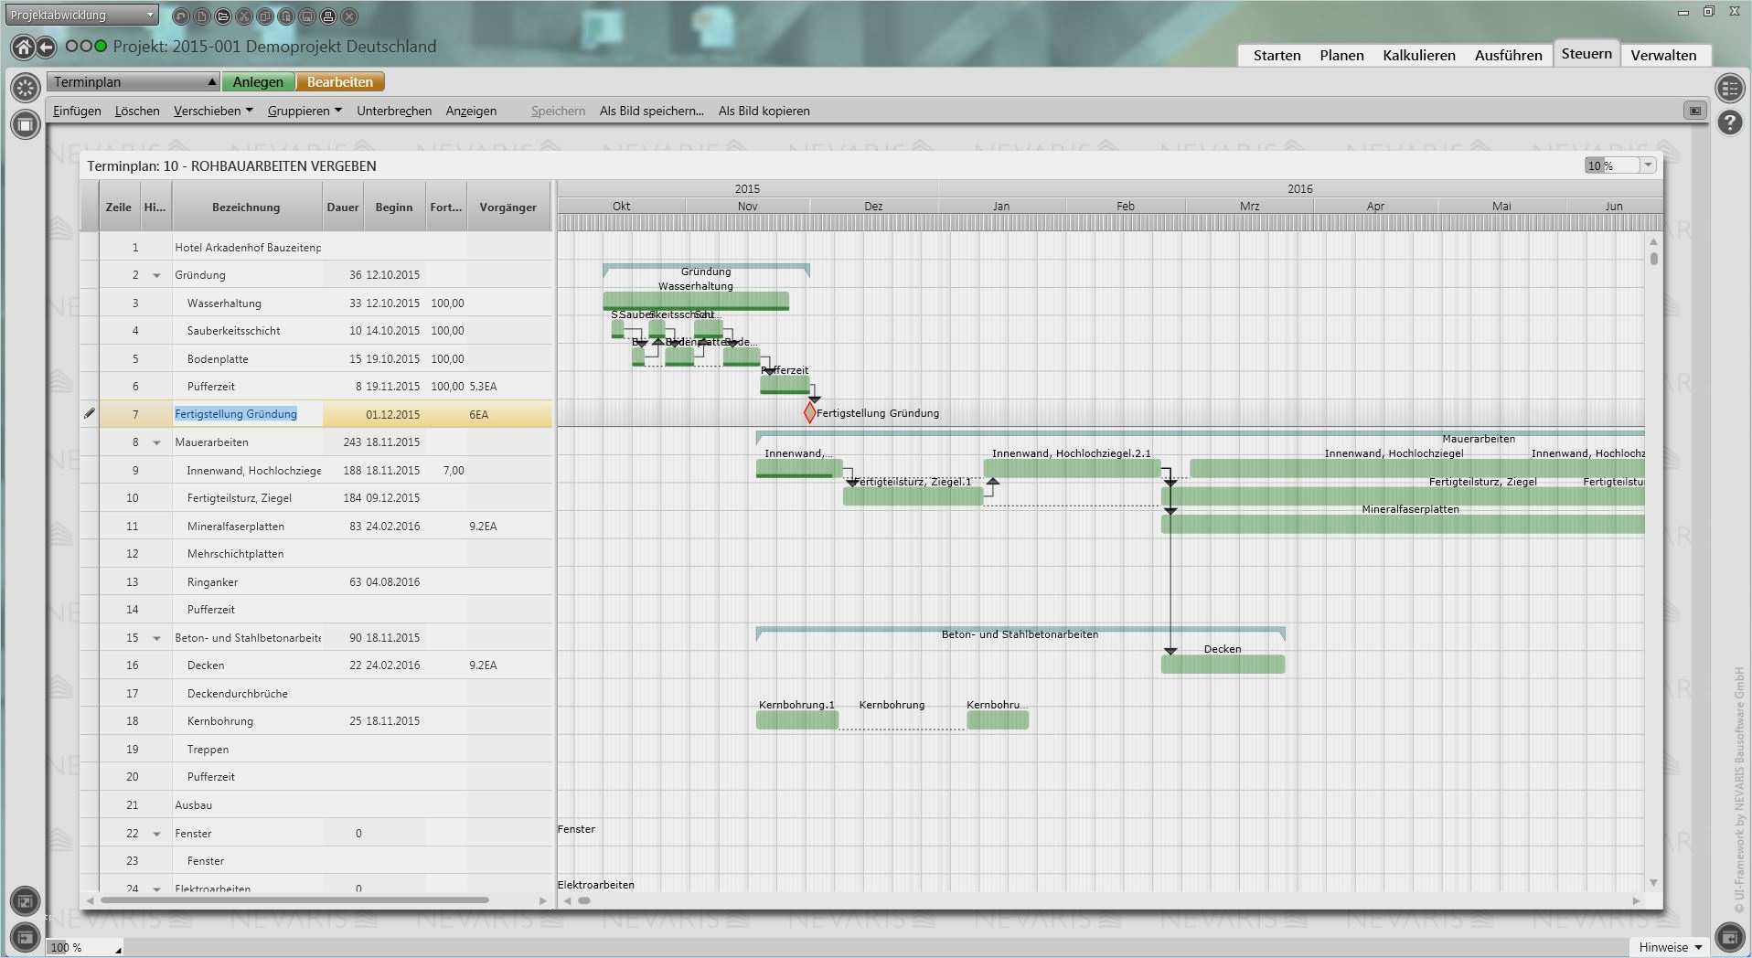Toggle the Bearbeiten edit mode button
Viewport: 1752px width, 958px height.
point(339,82)
